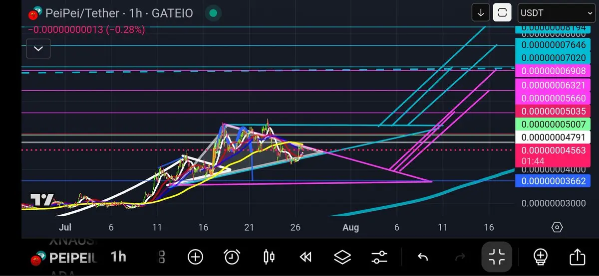This screenshot has height=276, width=599.
Task: Click the Jul label on time axis
Action: click(x=65, y=227)
